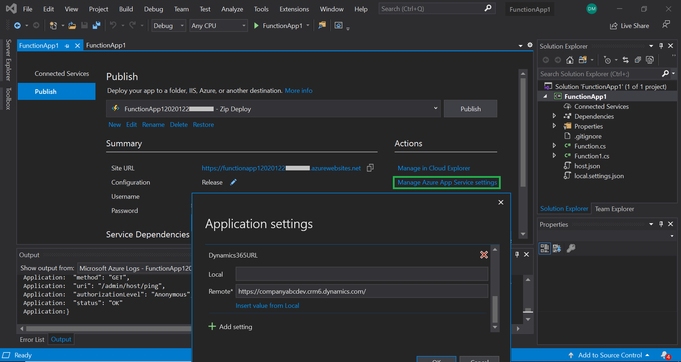681x362 pixels.
Task: Select host.json in Solution Explorer
Action: [x=587, y=166]
